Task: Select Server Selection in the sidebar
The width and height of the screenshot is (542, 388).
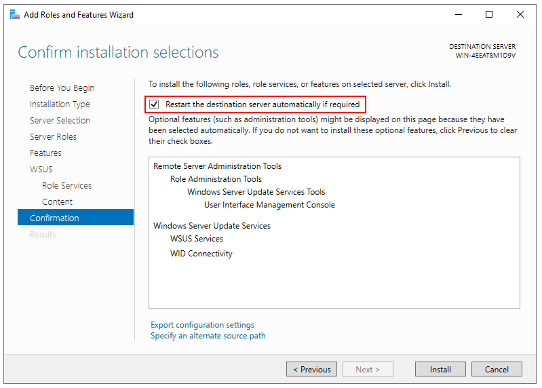Action: coord(60,120)
